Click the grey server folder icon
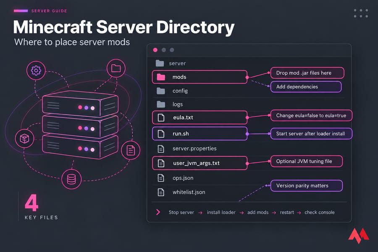The image size is (378, 252). [x=160, y=63]
